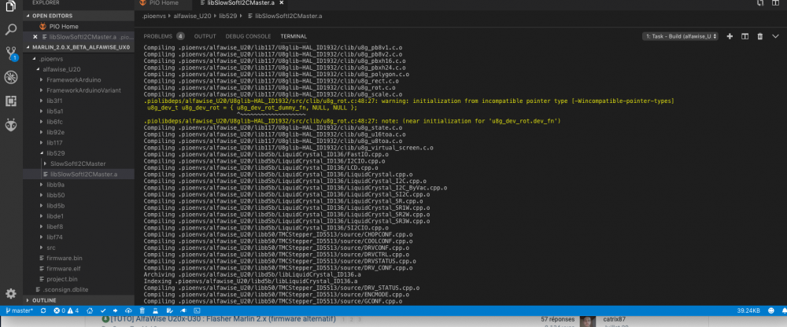Click 39.24KB file size in status bar

[748, 311]
